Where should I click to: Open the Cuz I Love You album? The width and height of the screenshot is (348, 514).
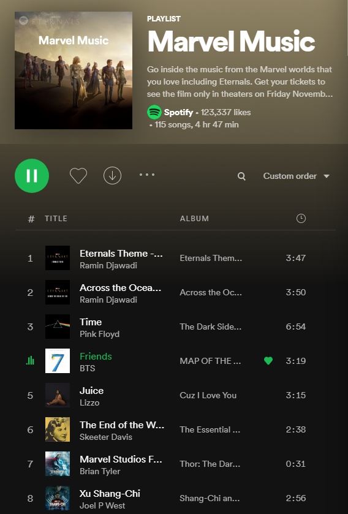(208, 395)
